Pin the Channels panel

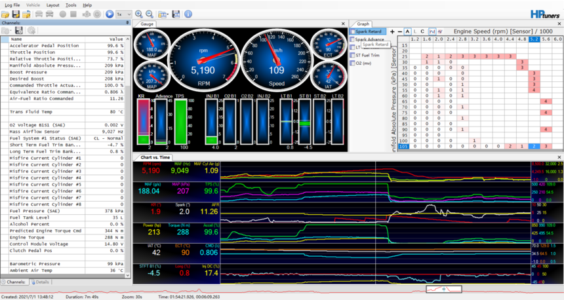(127, 23)
